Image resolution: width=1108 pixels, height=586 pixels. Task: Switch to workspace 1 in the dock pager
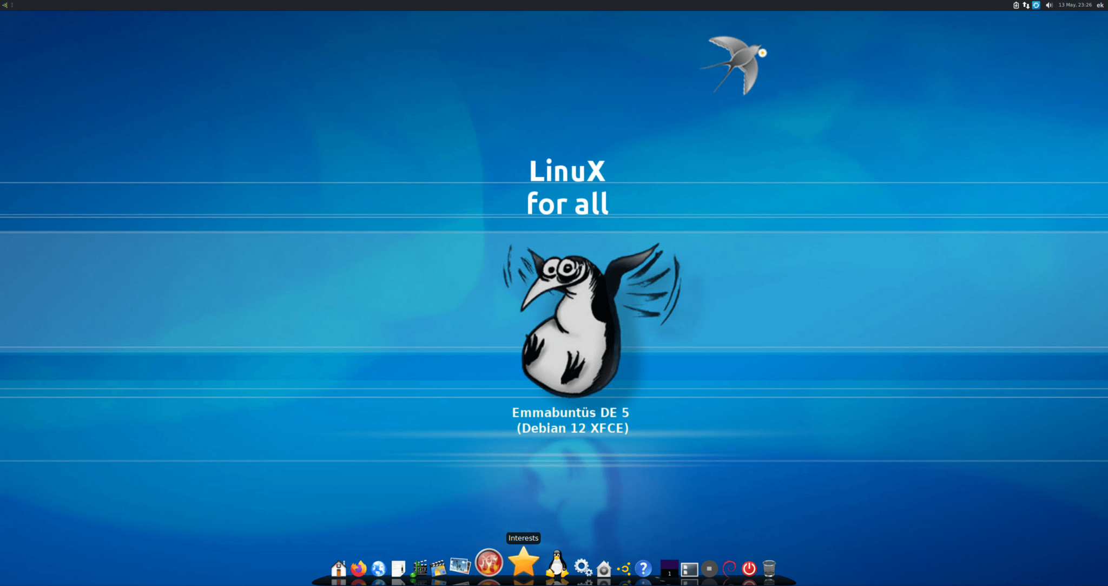pos(669,567)
